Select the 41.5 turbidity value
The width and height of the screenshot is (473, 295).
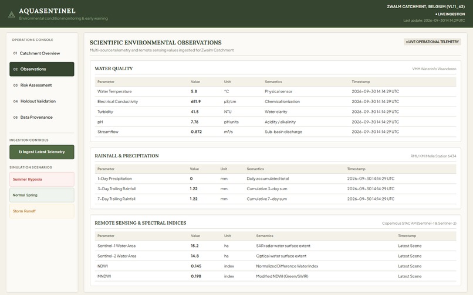coord(195,112)
